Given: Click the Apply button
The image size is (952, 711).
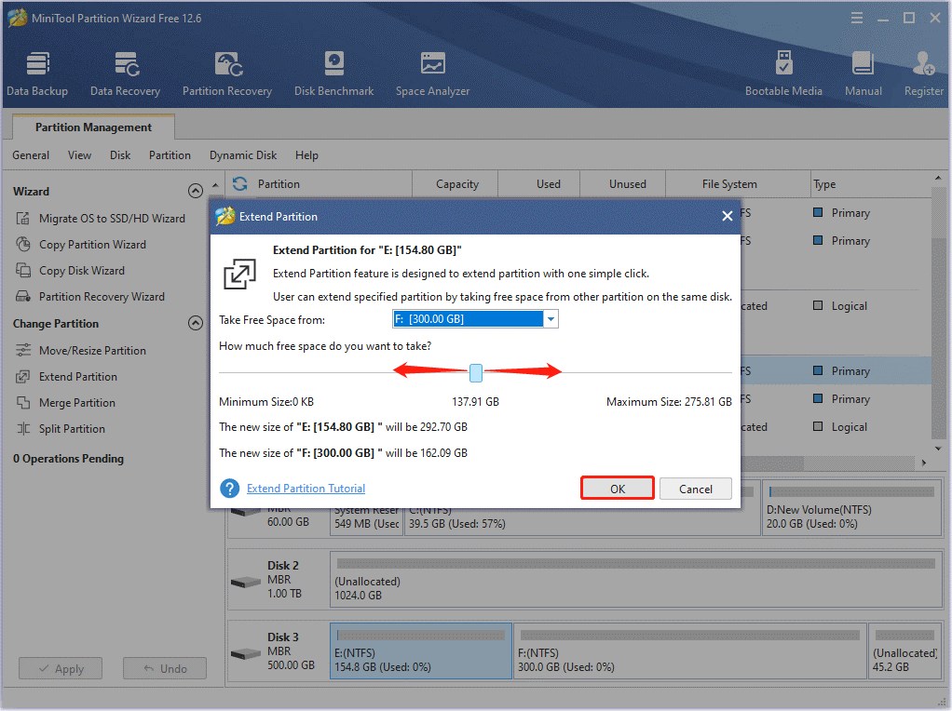Looking at the screenshot, I should [x=61, y=668].
